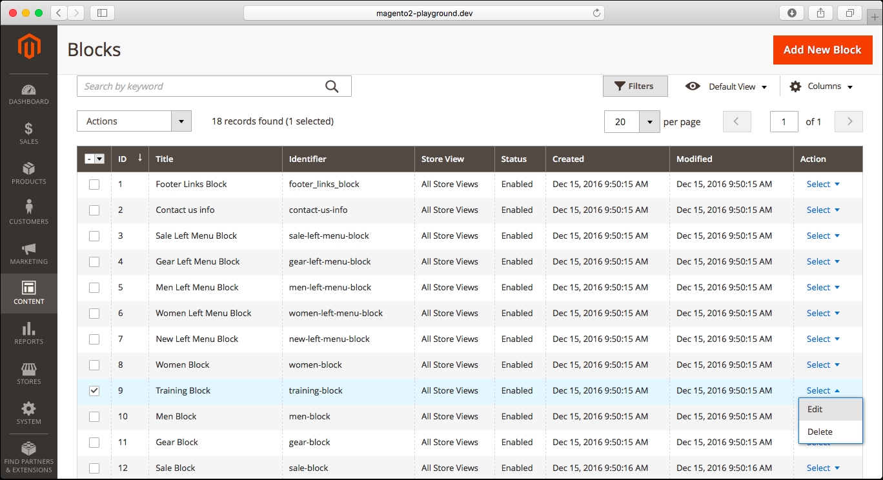Choose Delete from the action menu
883x480 pixels.
tap(831, 432)
